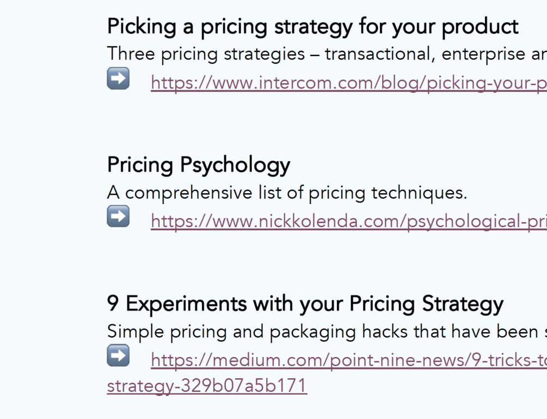Click the "9 Experiments with your Pricing Strategy" heading
The height and width of the screenshot is (419, 547).
(305, 304)
